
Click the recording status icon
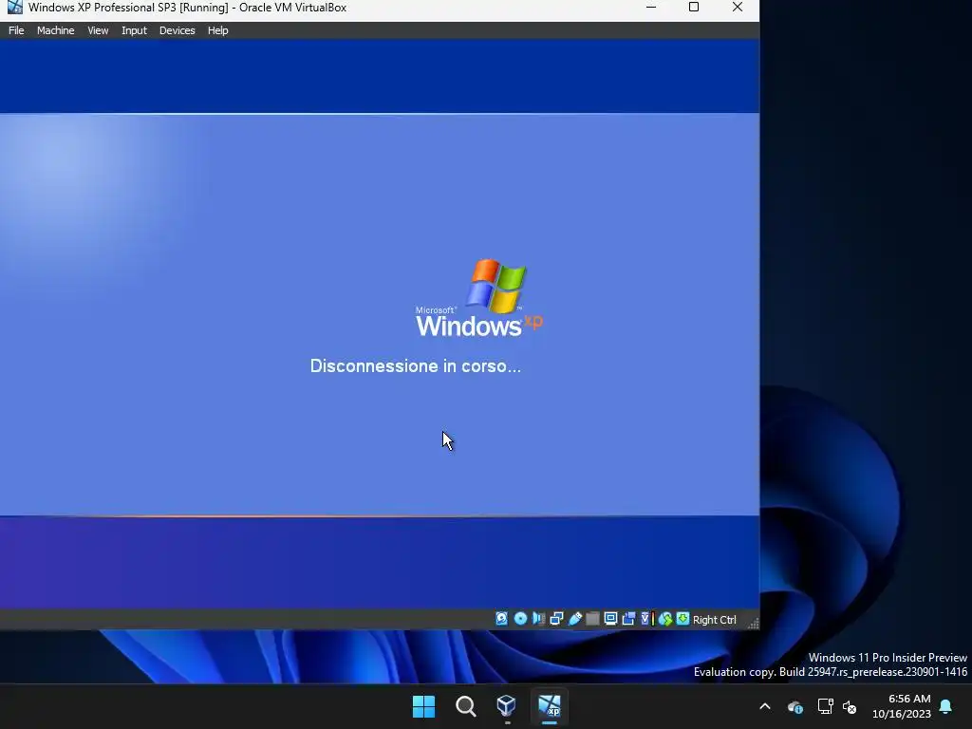[x=628, y=619]
